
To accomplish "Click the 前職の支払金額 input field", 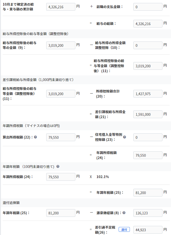I will click(x=148, y=7).
